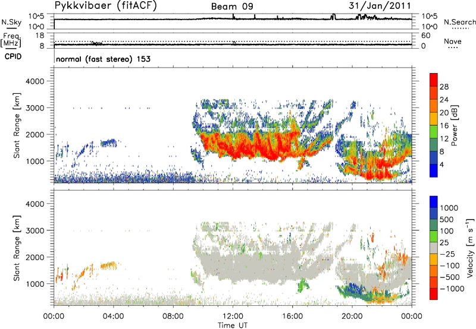
Task: Click the '500' positive velocity colorbar label
Action: 447,219
